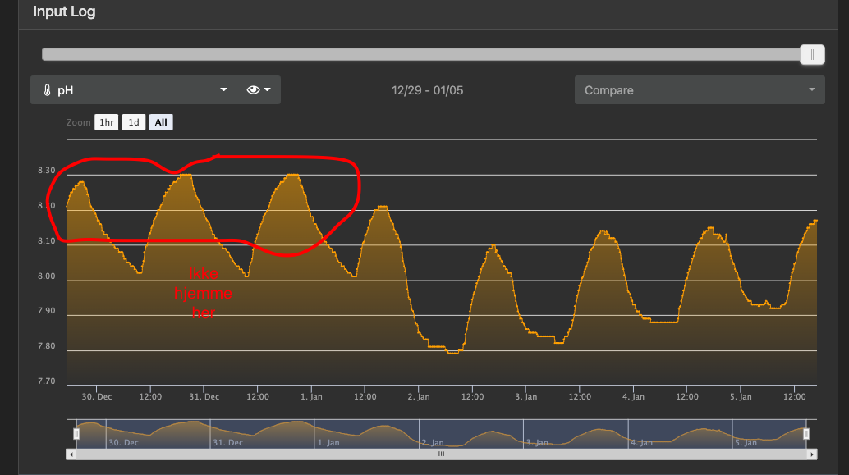Click the scrollbar grip in the middle
This screenshot has width=849, height=475.
click(441, 454)
